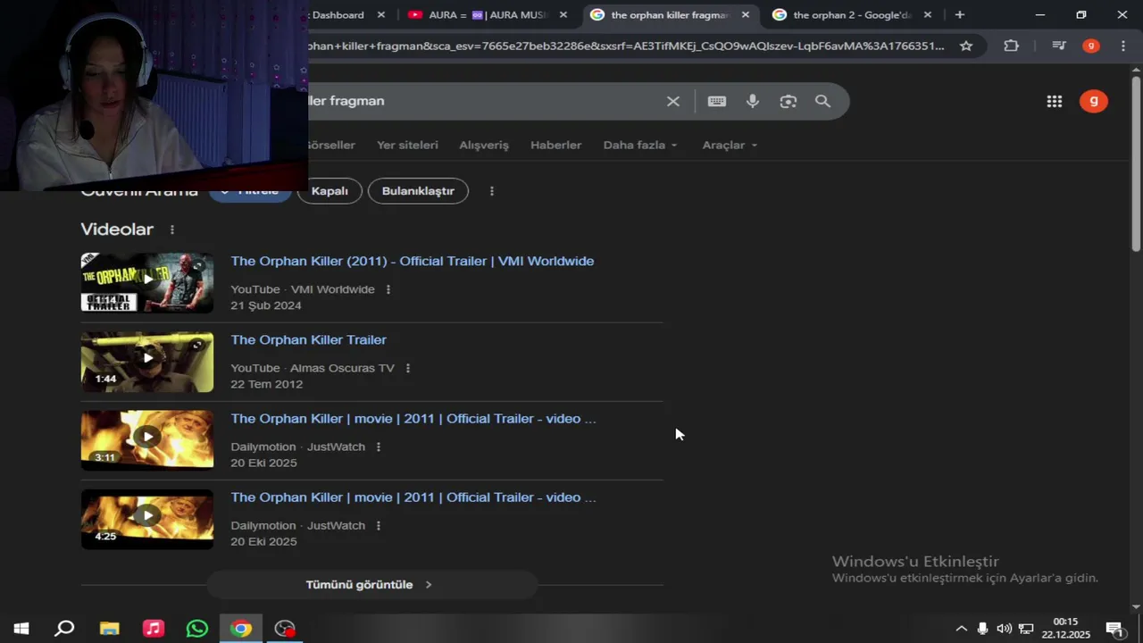Open the Google apps grid
Screen dimensions: 1143x643
[1055, 101]
